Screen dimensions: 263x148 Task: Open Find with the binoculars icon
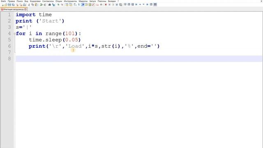(x=49, y=5)
